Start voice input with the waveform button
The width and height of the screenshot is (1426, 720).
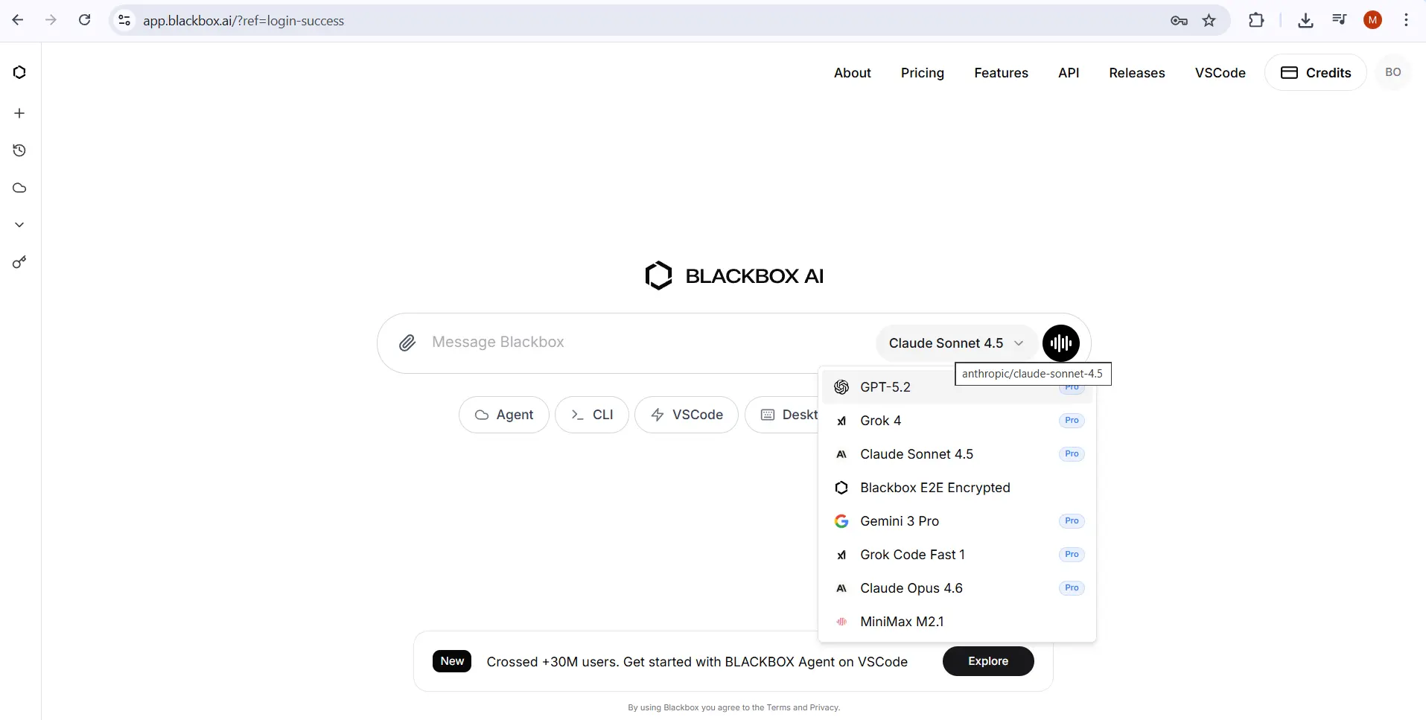point(1061,343)
